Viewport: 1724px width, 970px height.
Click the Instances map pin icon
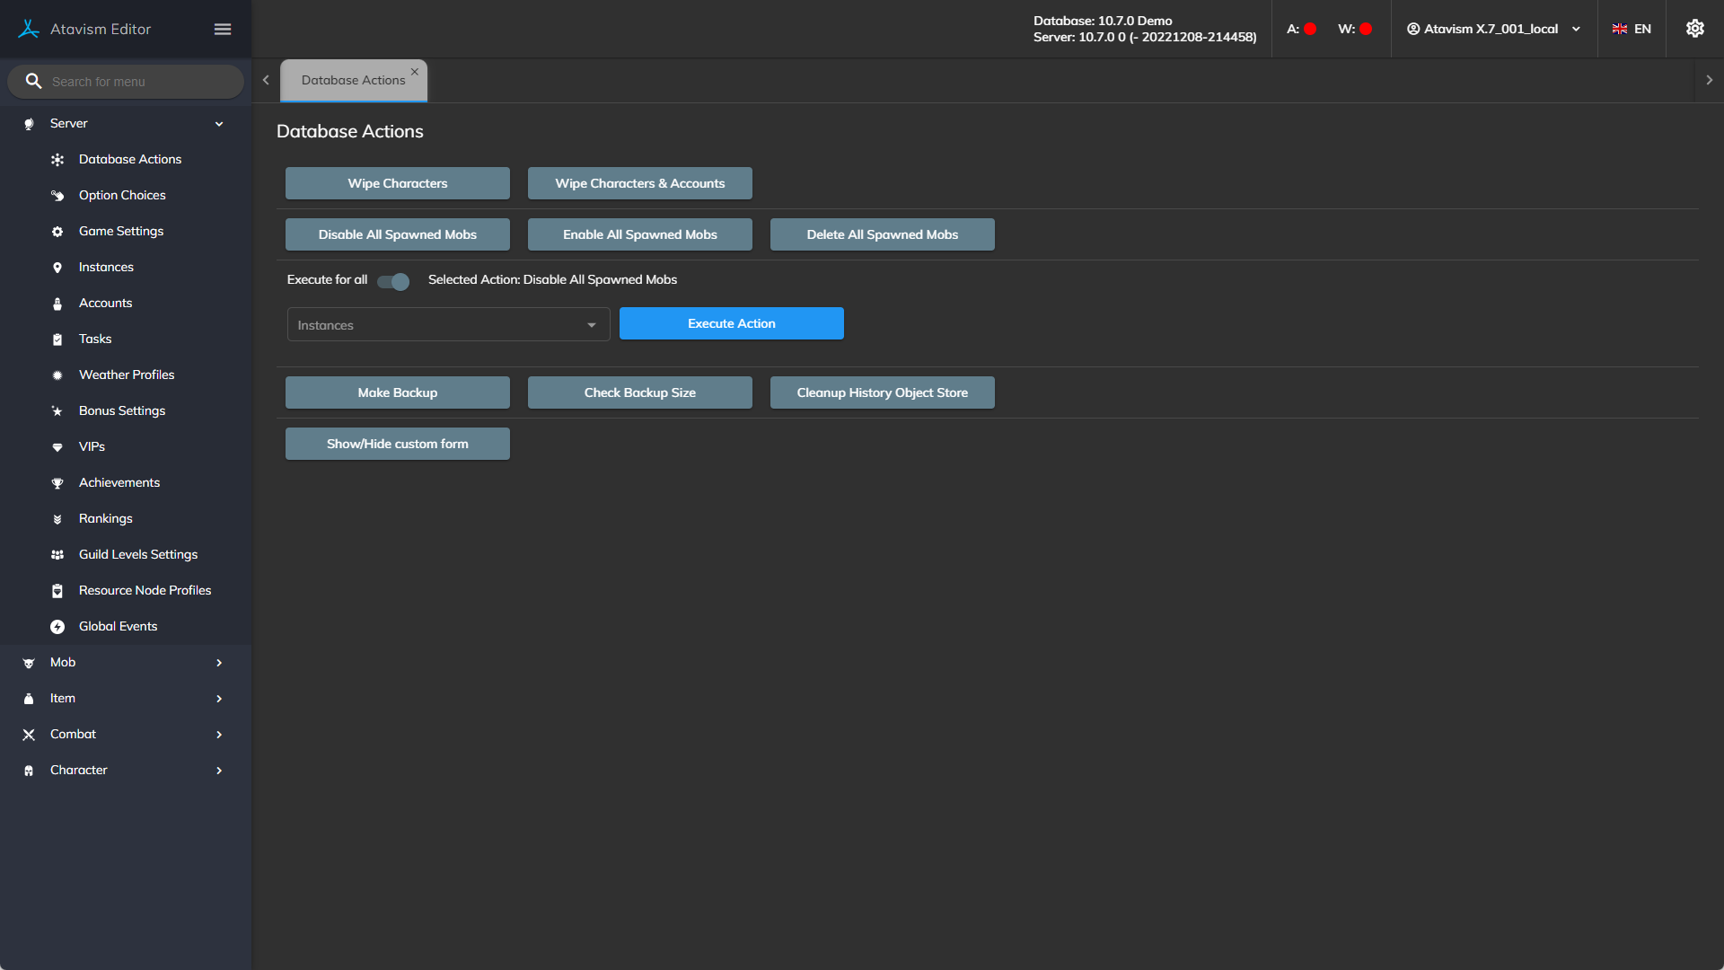tap(57, 268)
